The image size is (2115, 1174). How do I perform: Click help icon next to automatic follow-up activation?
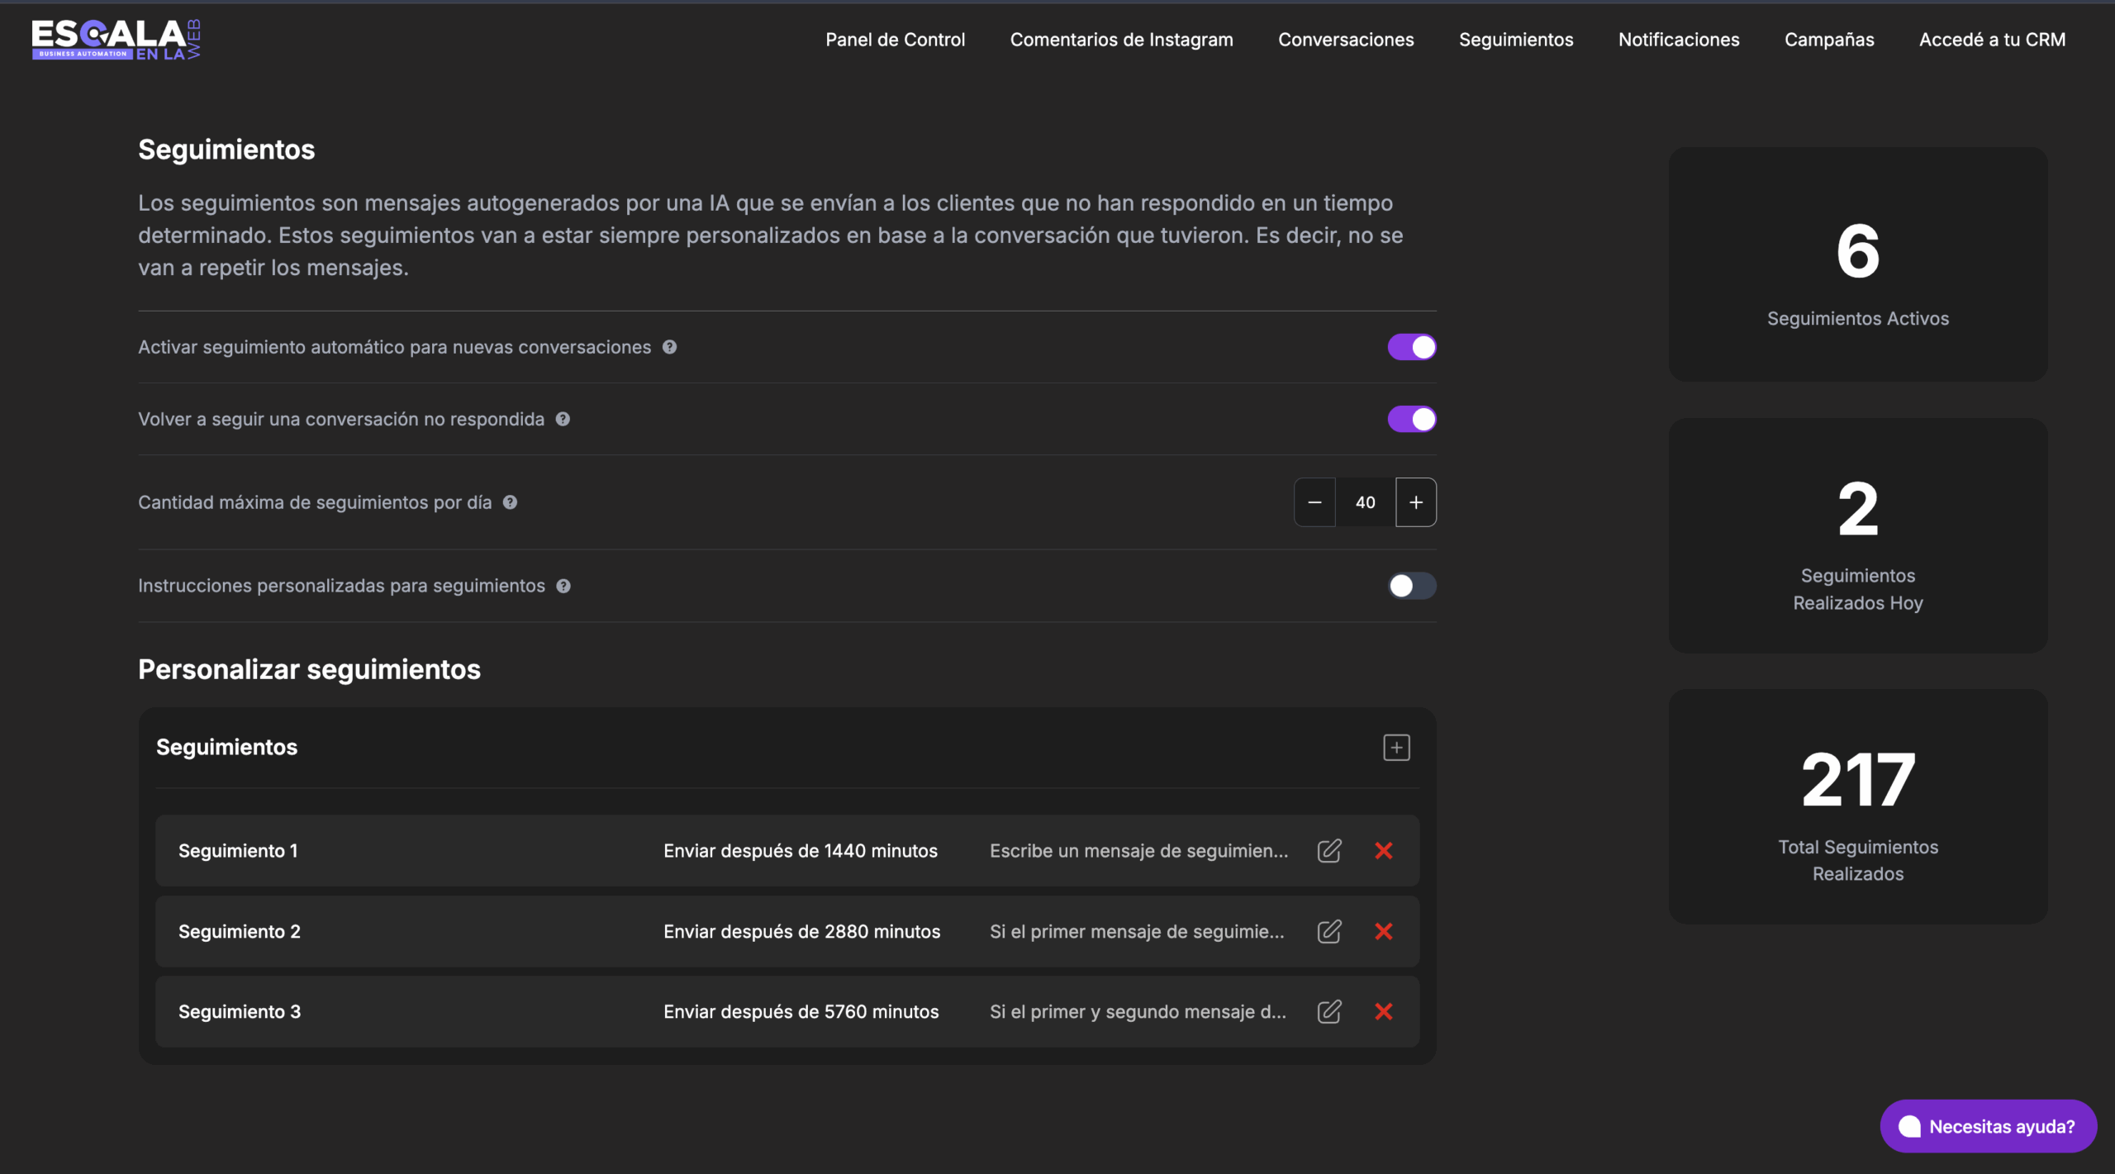[669, 347]
